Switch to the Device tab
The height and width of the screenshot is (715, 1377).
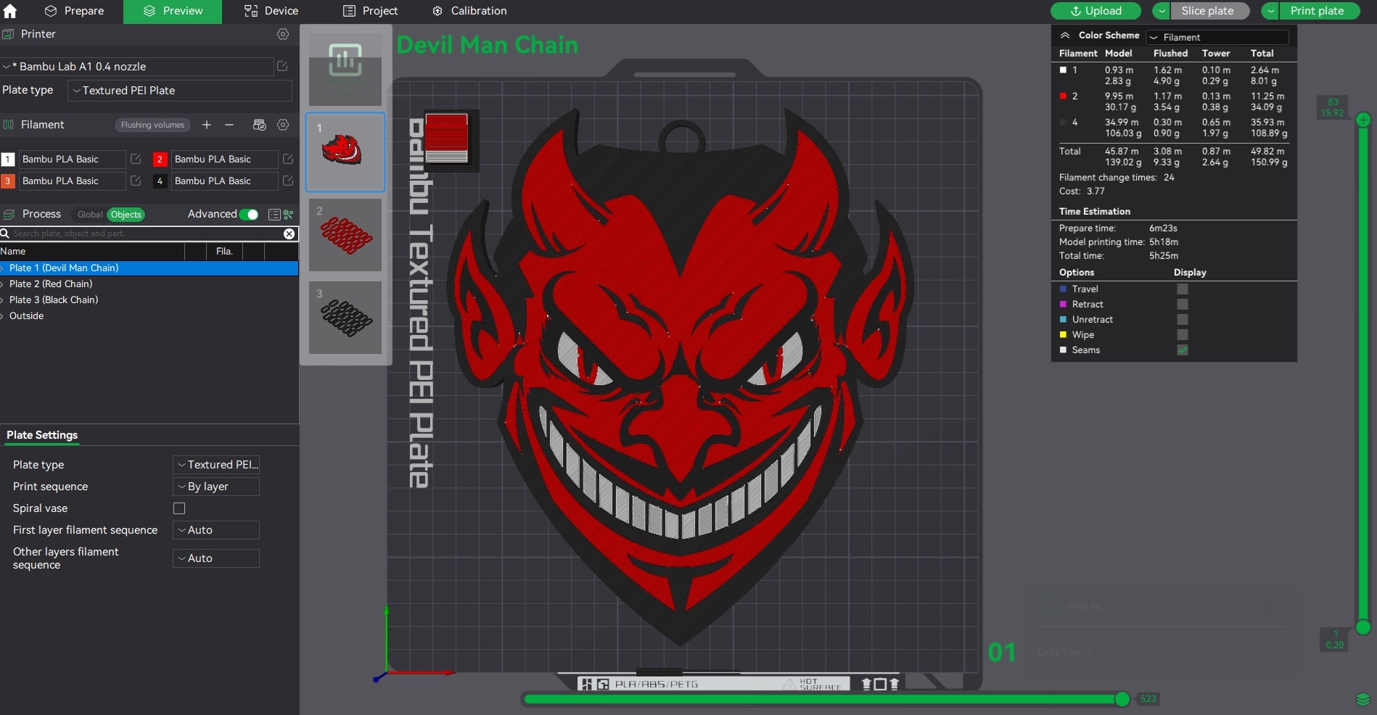coord(271,11)
